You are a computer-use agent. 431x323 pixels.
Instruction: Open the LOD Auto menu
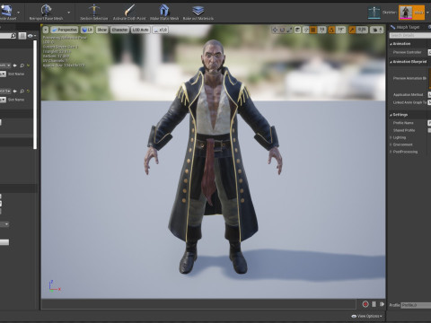[x=140, y=30]
